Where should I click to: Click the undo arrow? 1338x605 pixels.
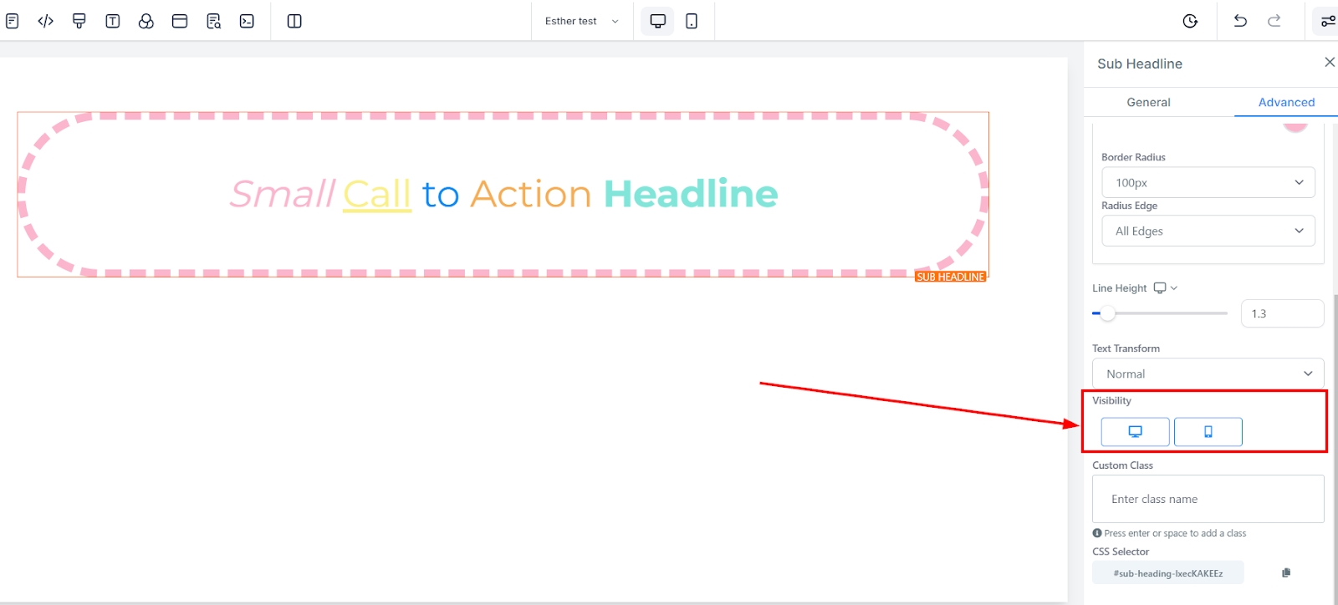1240,21
